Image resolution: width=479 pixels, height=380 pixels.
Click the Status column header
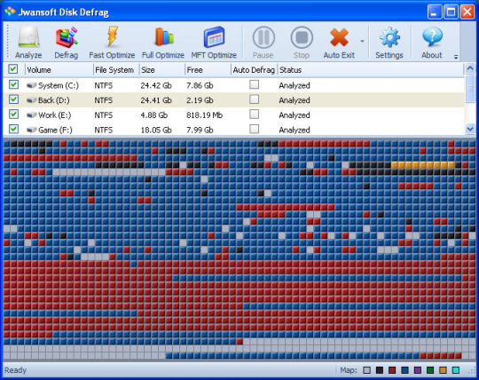[370, 70]
